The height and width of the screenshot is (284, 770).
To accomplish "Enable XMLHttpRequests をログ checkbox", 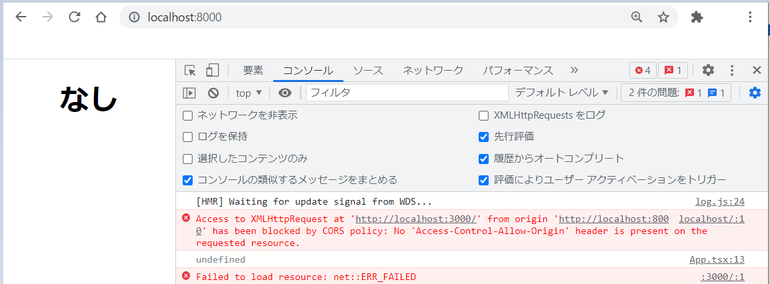I will tap(484, 116).
